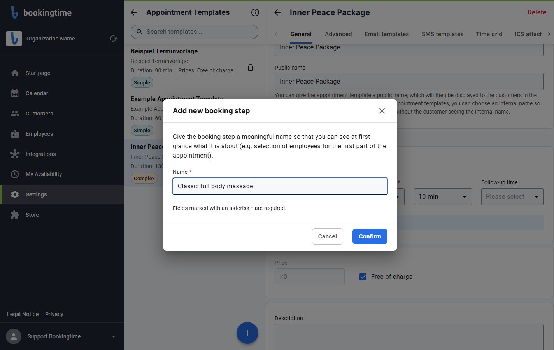Close the Add new booking step dialog
554x350 pixels.
click(382, 111)
